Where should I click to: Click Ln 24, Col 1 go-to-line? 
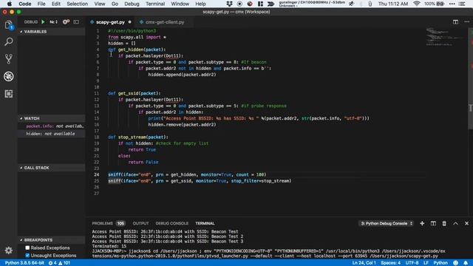pos(364,263)
